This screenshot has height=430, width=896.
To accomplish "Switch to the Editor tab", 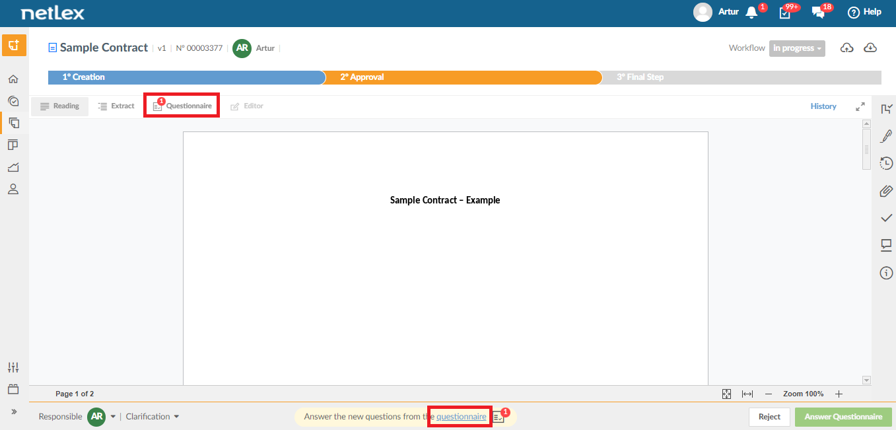I will (x=247, y=106).
